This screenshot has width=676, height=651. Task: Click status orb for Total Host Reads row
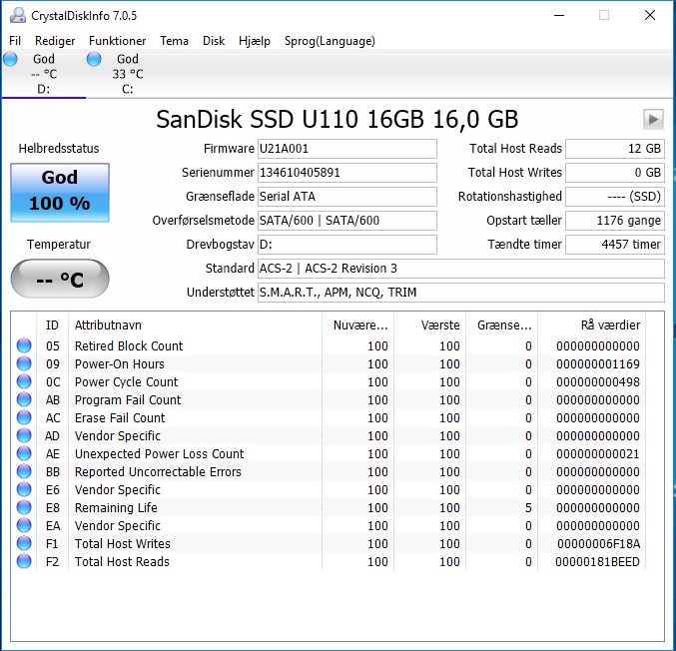pyautogui.click(x=24, y=561)
